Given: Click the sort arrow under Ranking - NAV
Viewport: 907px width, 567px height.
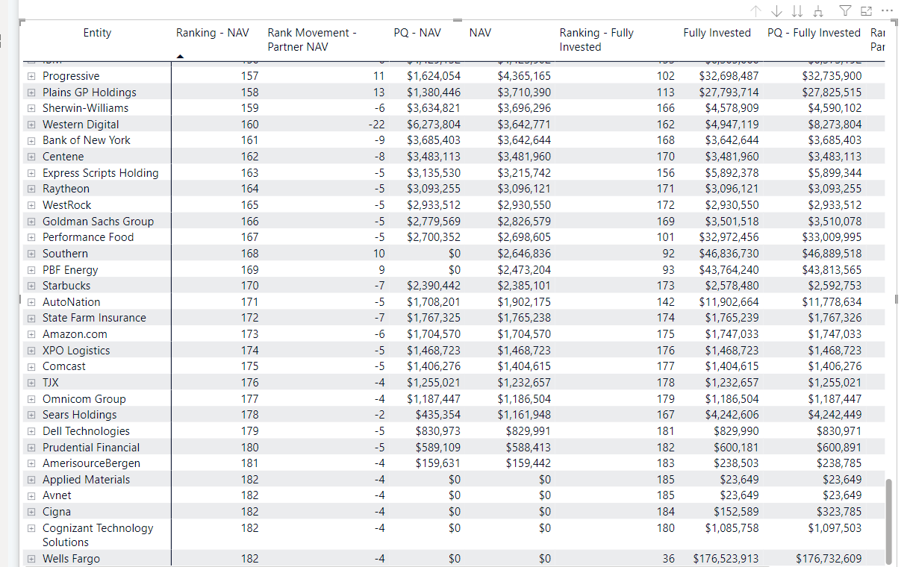Looking at the screenshot, I should pyautogui.click(x=179, y=56).
